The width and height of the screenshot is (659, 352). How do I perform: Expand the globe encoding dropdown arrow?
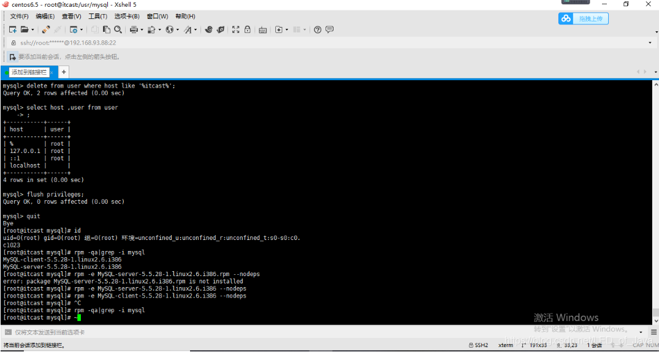[177, 30]
